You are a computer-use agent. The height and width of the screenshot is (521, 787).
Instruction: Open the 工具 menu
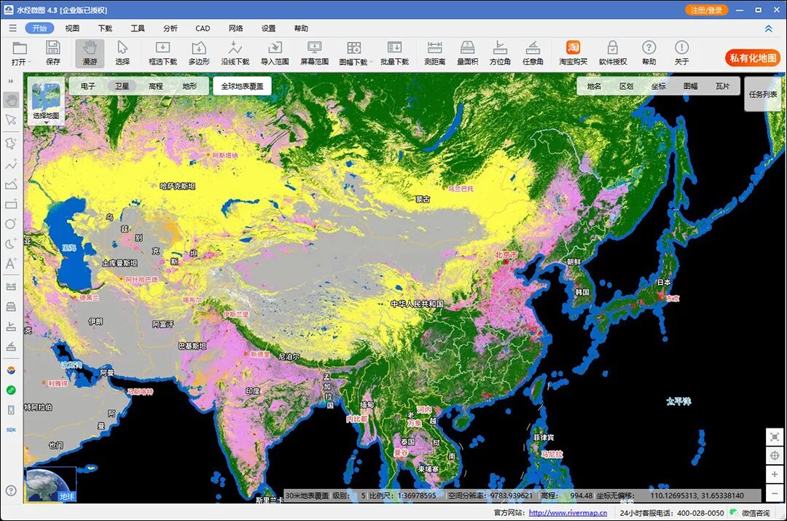pyautogui.click(x=138, y=28)
